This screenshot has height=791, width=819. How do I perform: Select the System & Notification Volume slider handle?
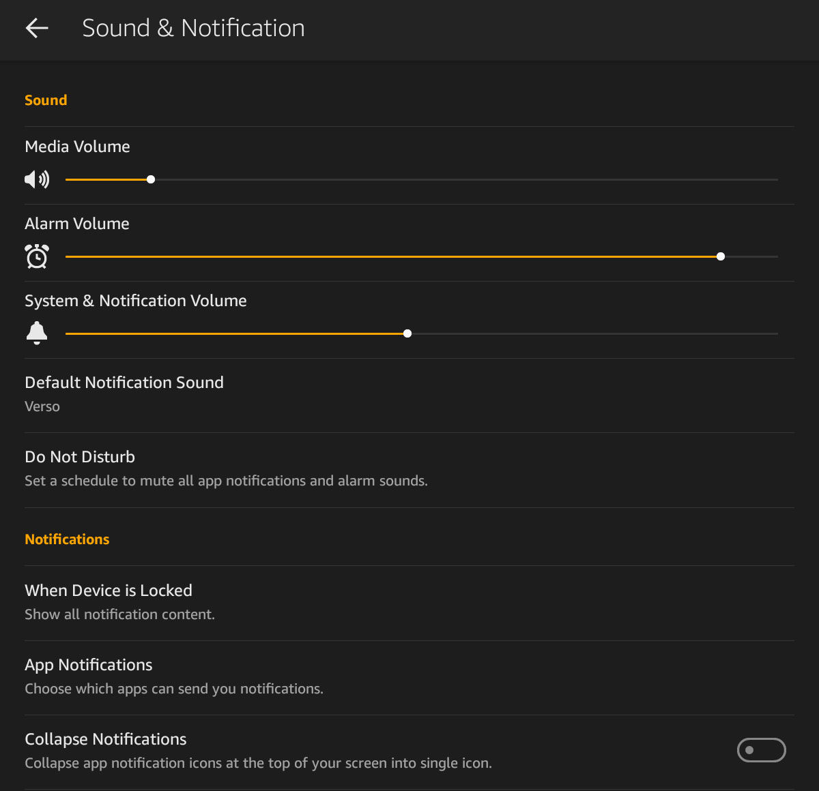407,333
